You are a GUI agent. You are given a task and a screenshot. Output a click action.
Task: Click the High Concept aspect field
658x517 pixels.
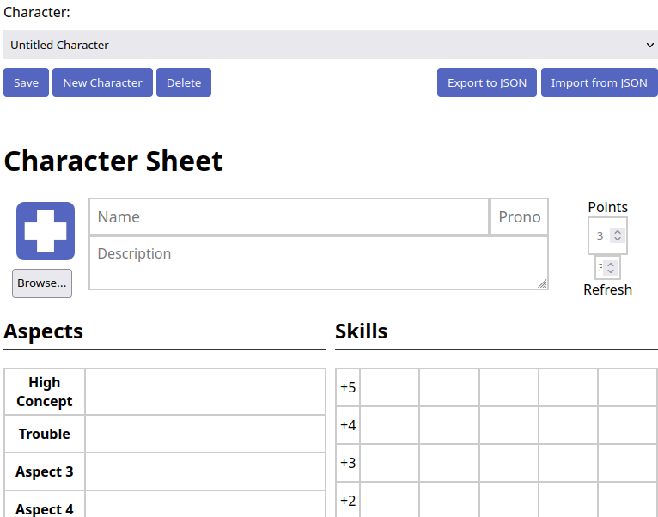click(205, 392)
